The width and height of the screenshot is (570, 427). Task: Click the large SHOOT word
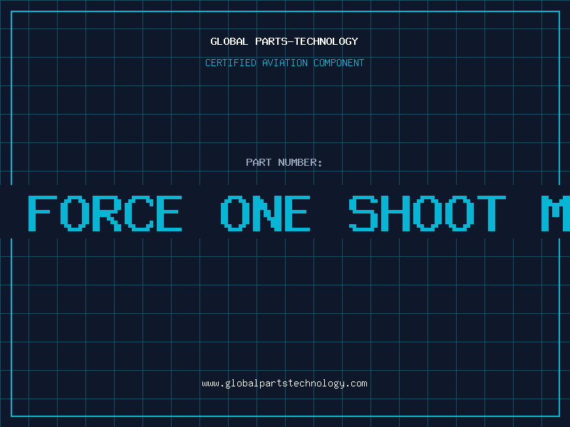pos(427,213)
